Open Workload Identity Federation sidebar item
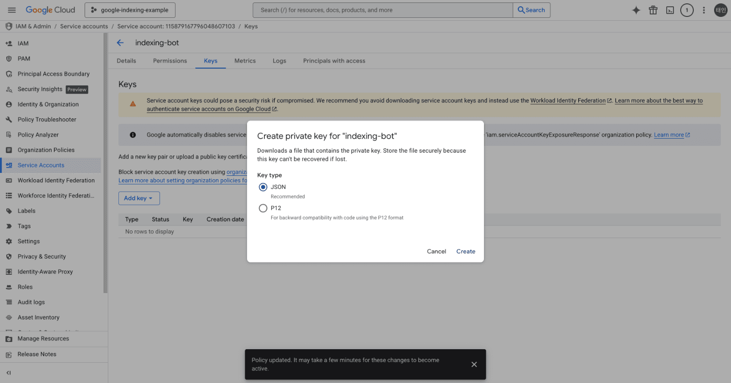731x383 pixels. click(x=51, y=180)
